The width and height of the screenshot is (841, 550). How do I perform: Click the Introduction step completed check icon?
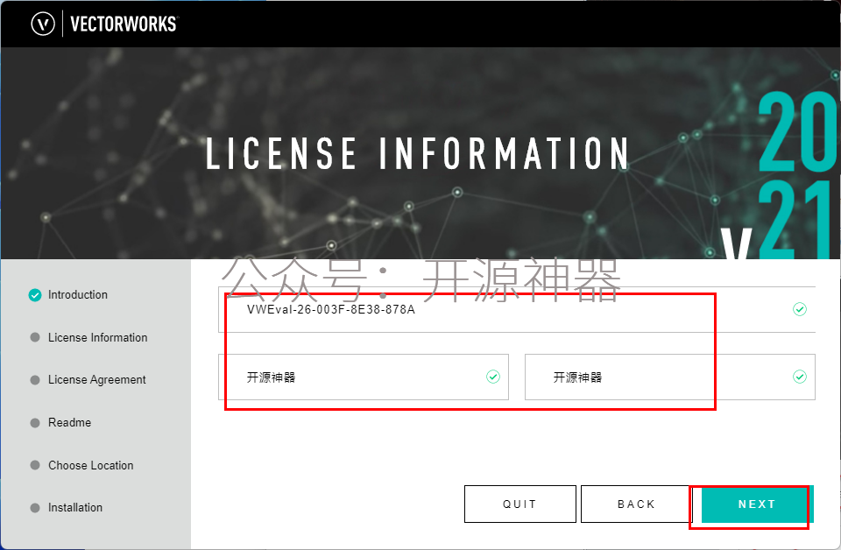[35, 295]
